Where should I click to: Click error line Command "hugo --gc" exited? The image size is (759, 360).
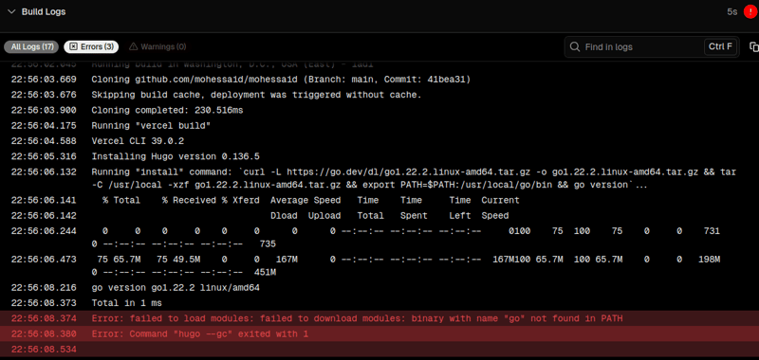(x=199, y=333)
